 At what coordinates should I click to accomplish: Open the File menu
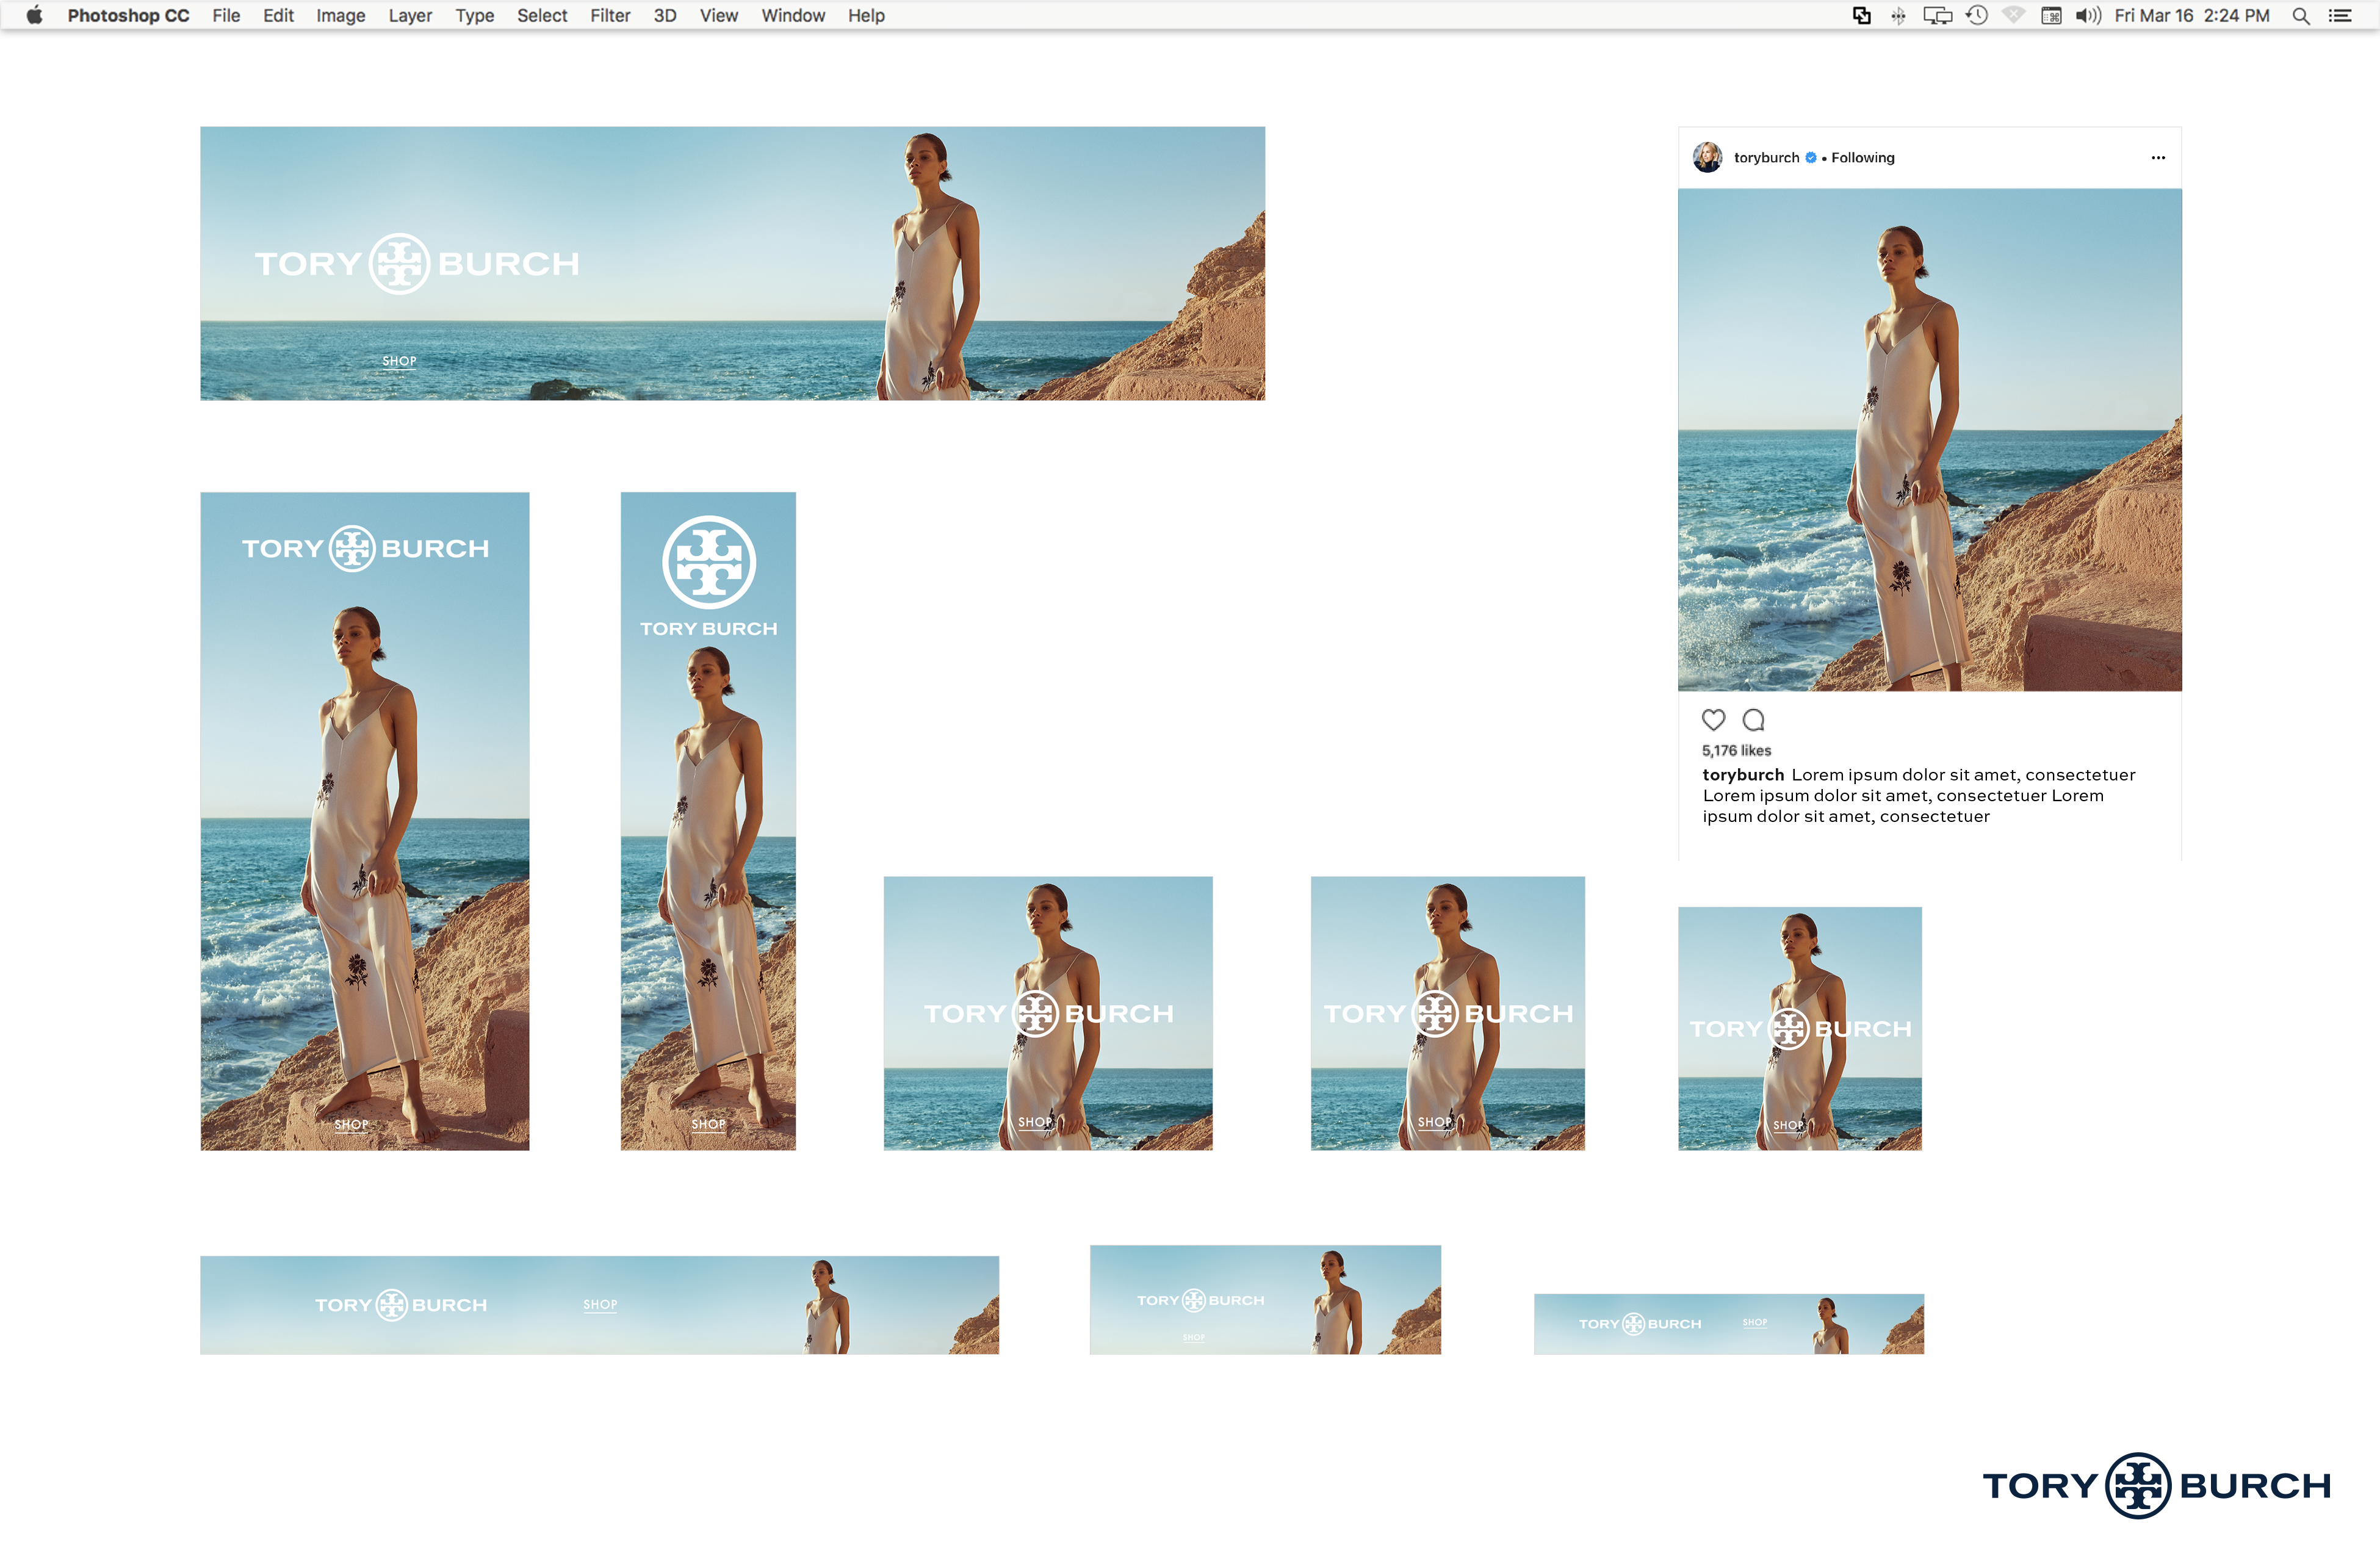coord(226,15)
